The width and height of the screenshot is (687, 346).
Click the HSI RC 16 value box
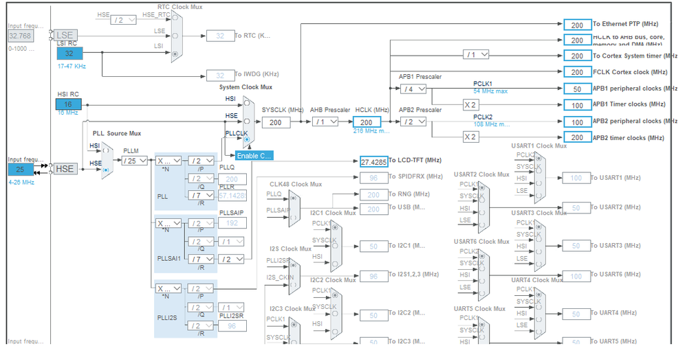[x=68, y=104]
